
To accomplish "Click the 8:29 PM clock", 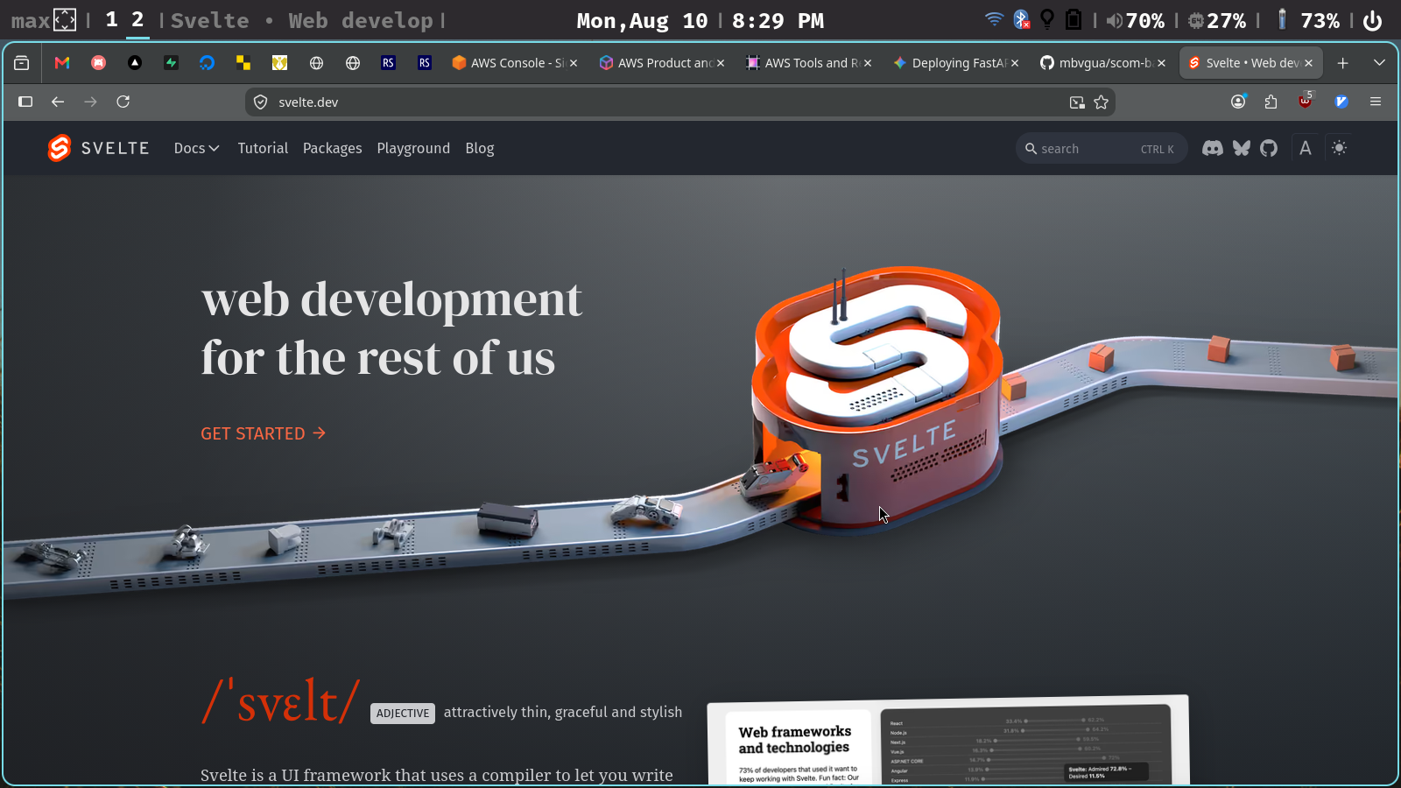I will coord(778,21).
